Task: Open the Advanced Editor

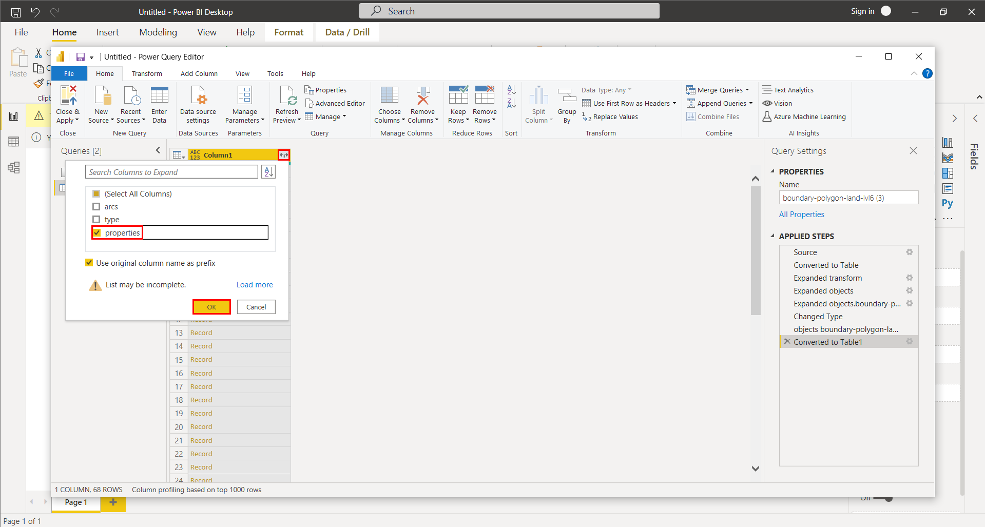Action: coord(335,103)
